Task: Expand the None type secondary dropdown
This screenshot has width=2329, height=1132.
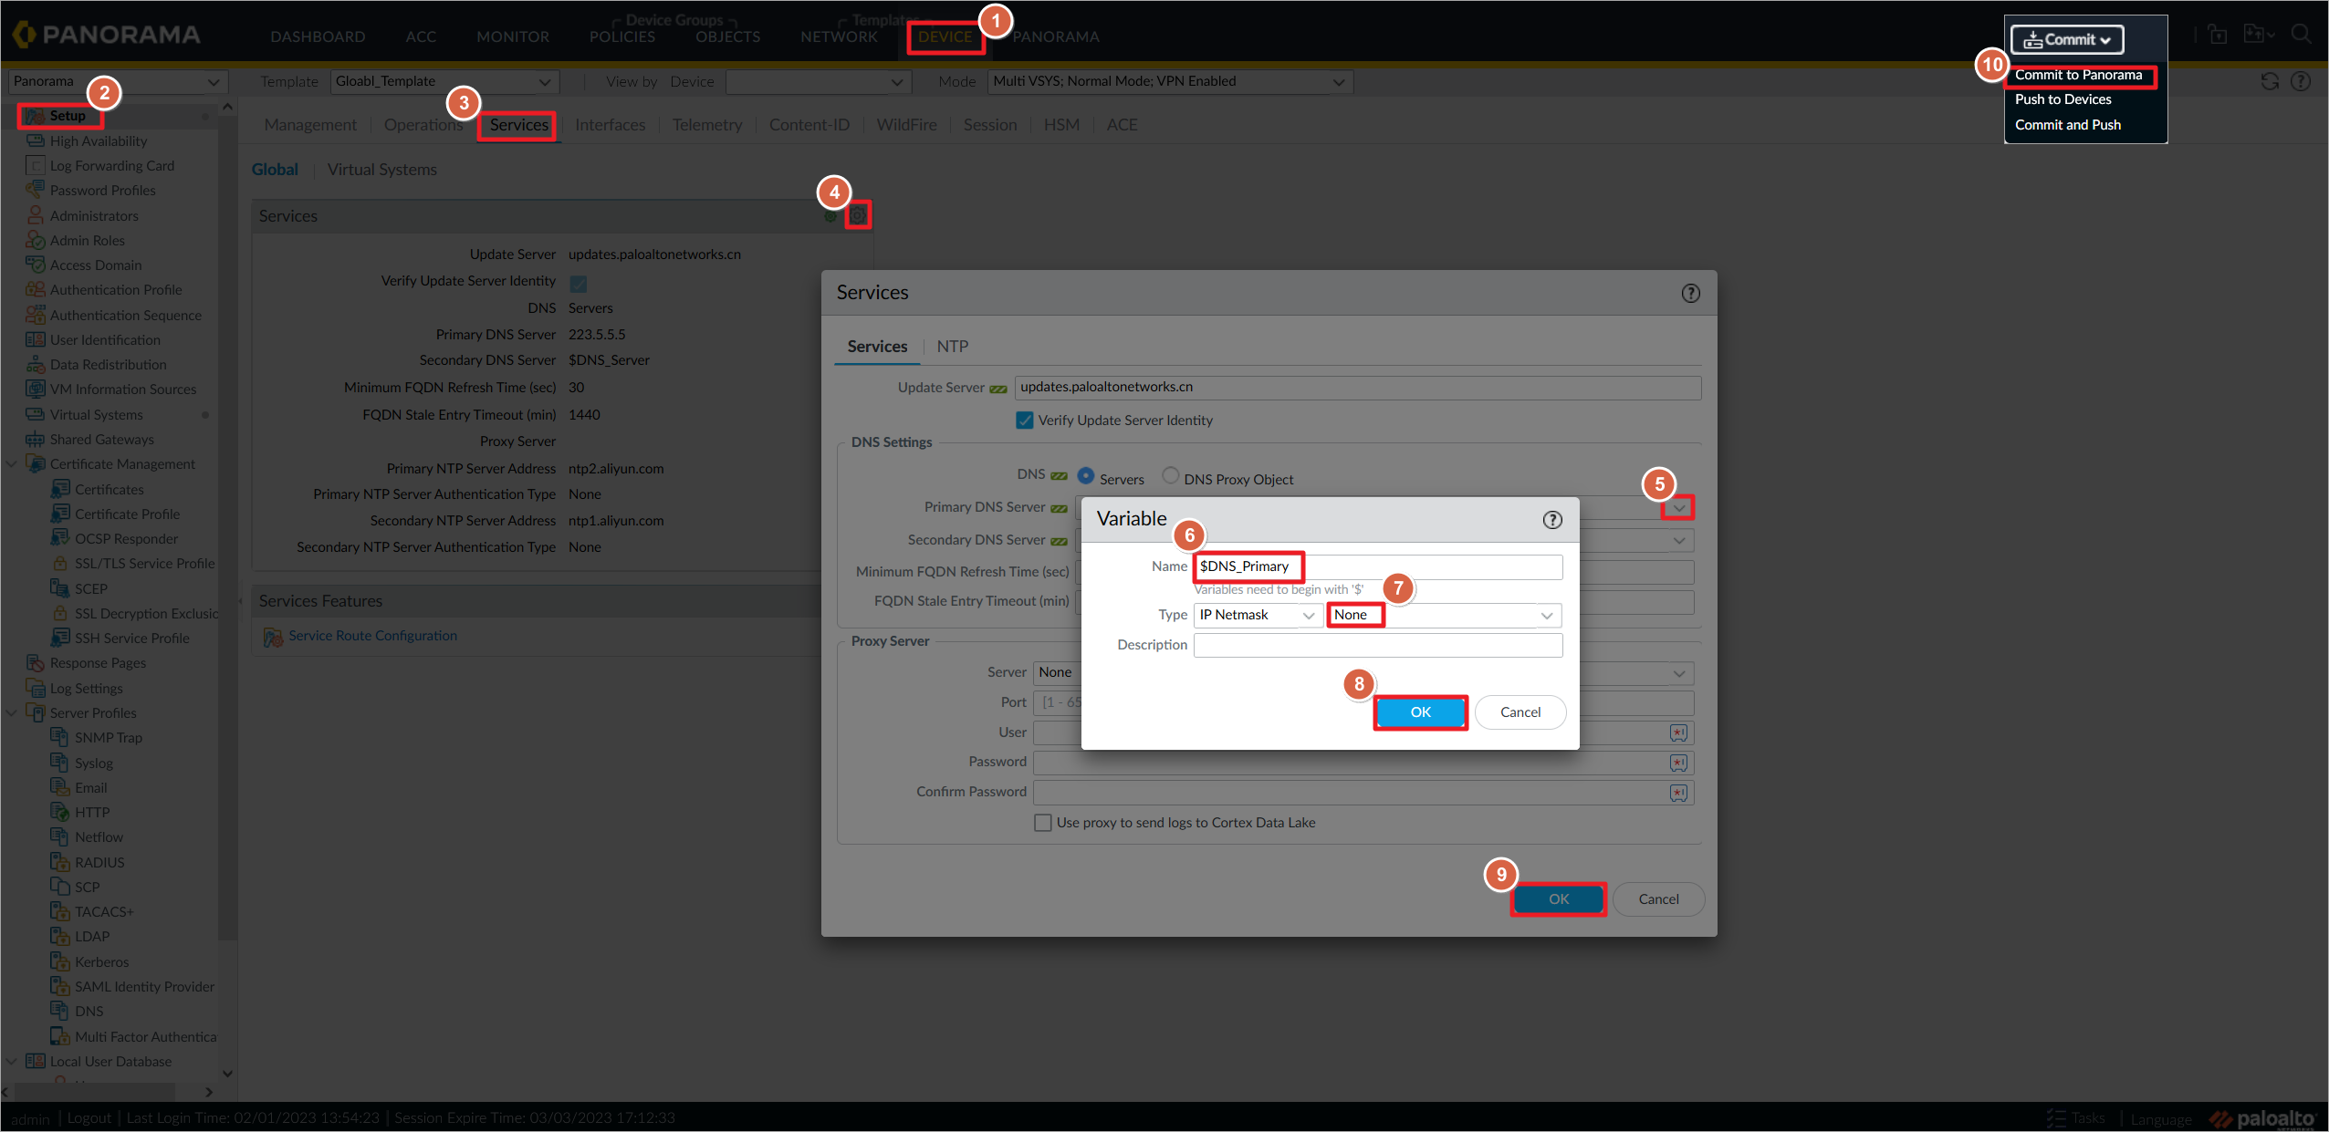Action: click(x=1545, y=614)
